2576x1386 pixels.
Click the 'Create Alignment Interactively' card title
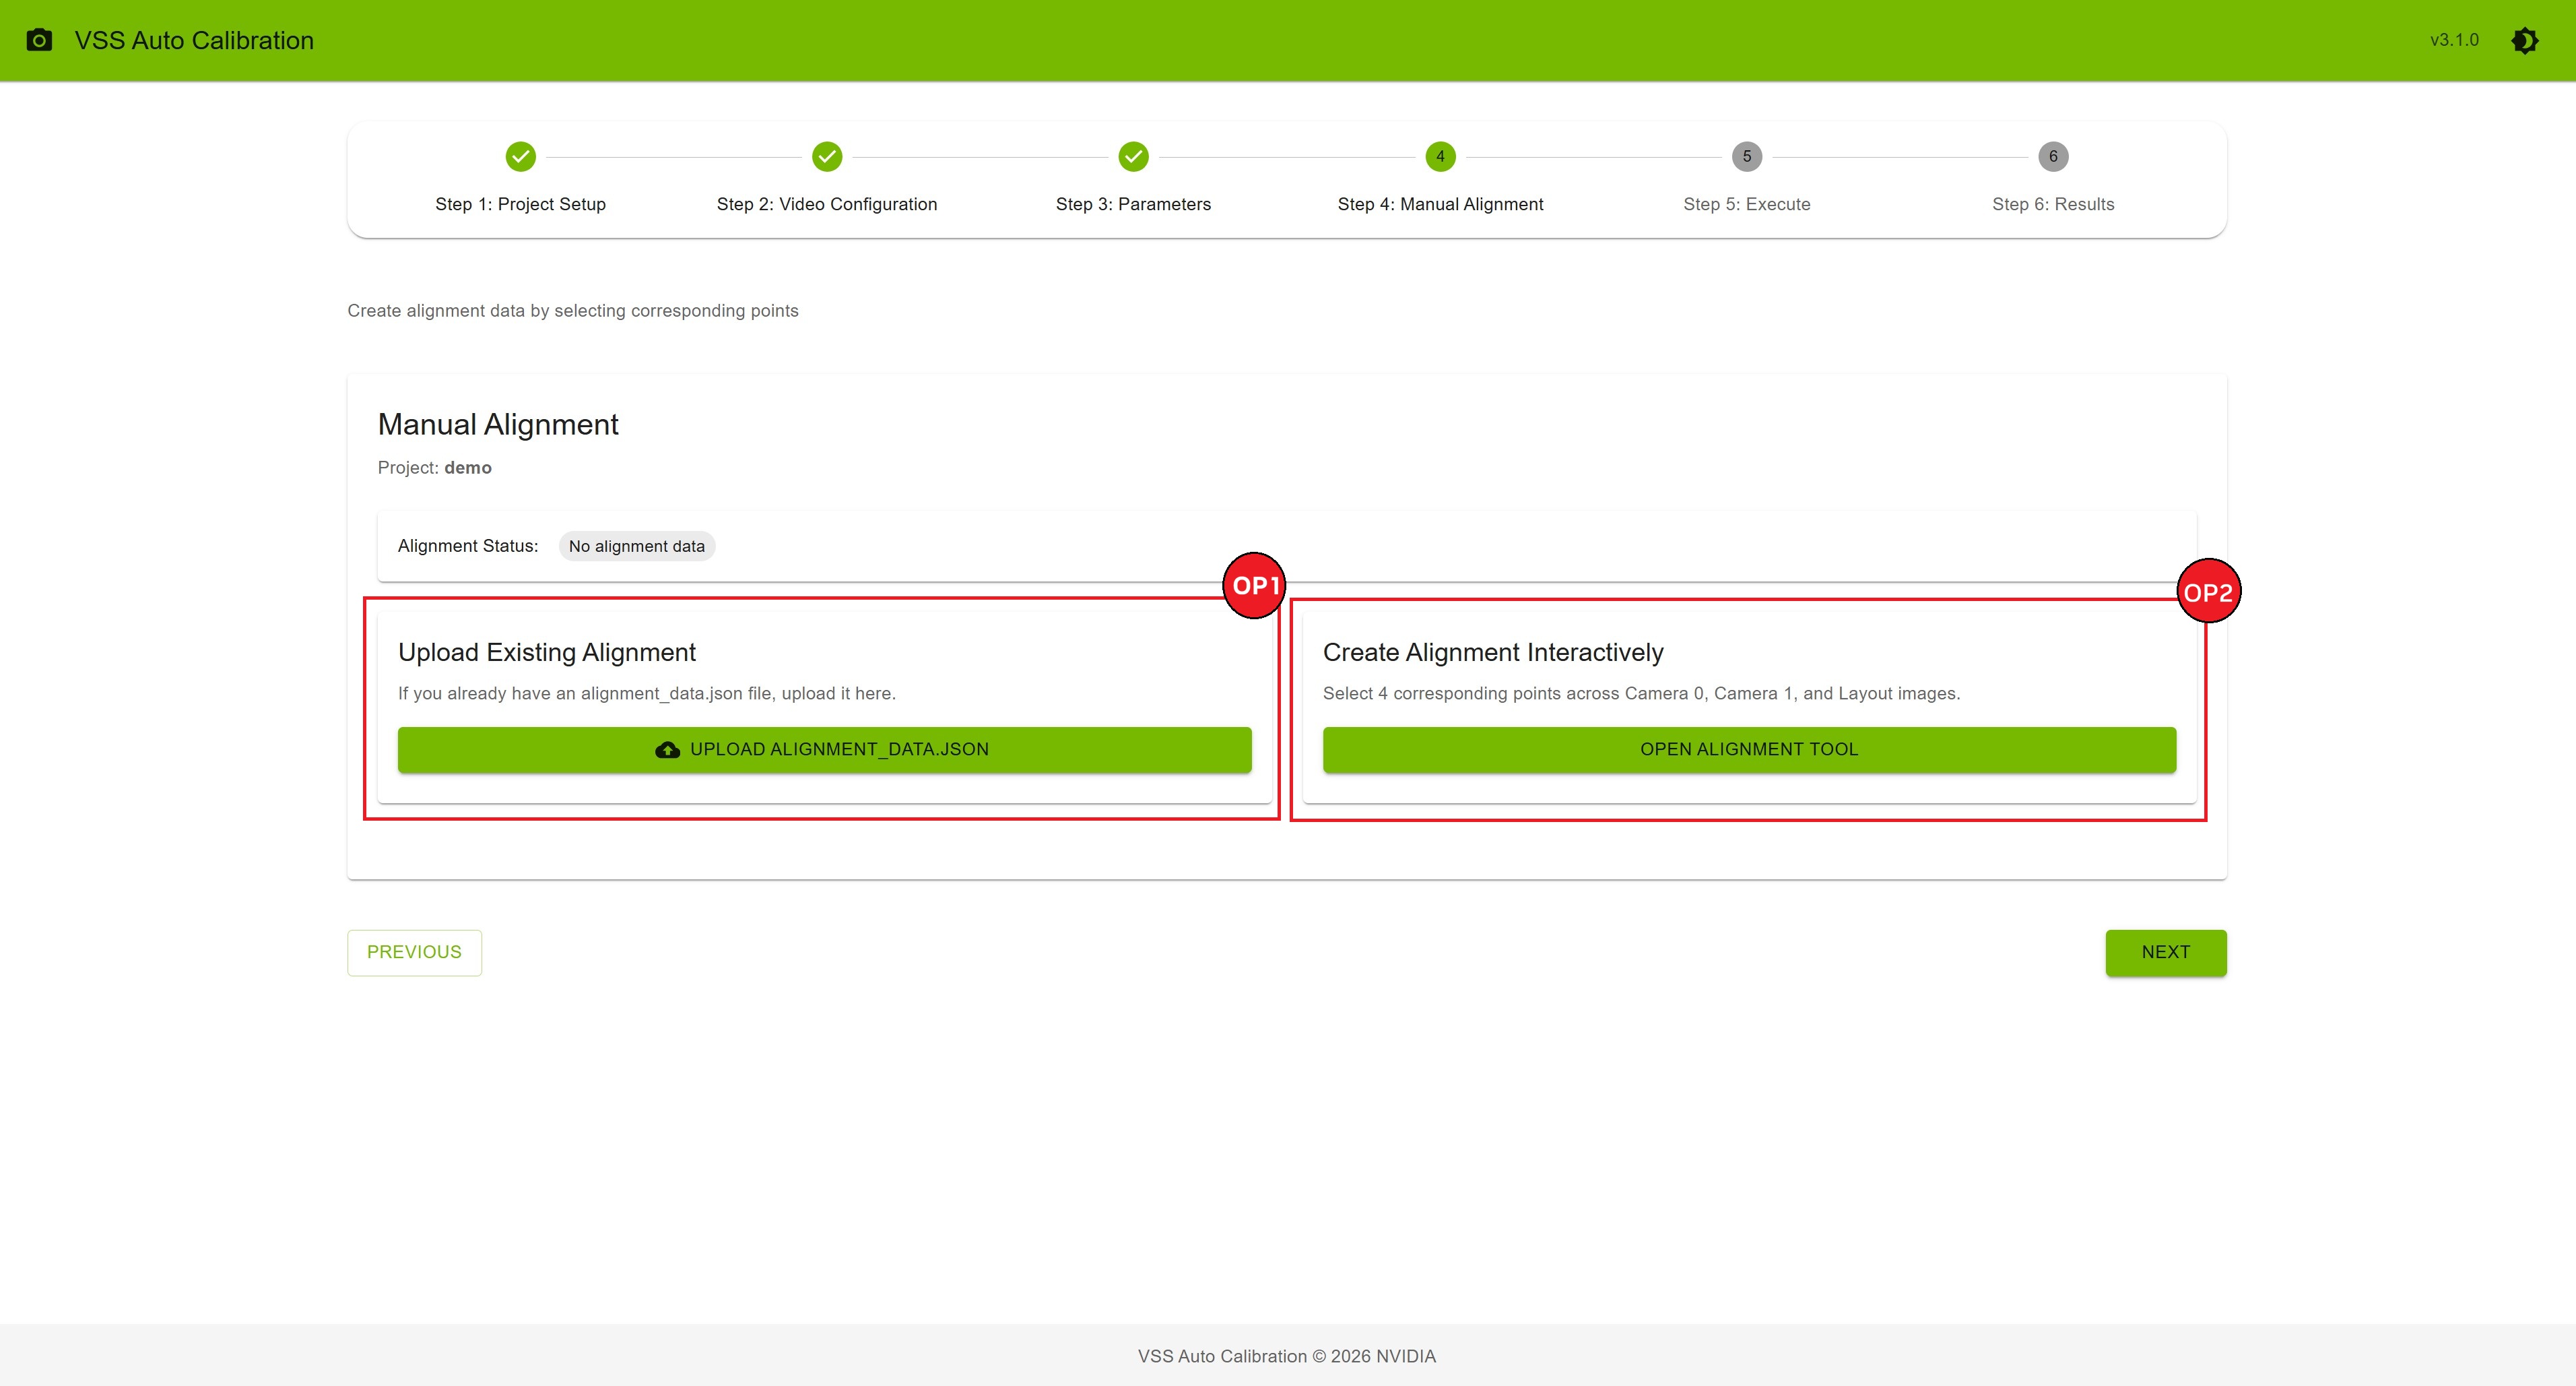1493,652
